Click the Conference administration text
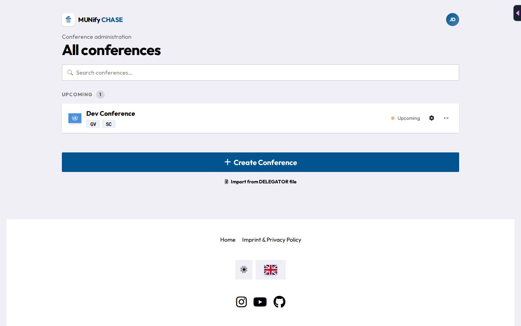Image resolution: width=521 pixels, height=326 pixels. point(96,37)
